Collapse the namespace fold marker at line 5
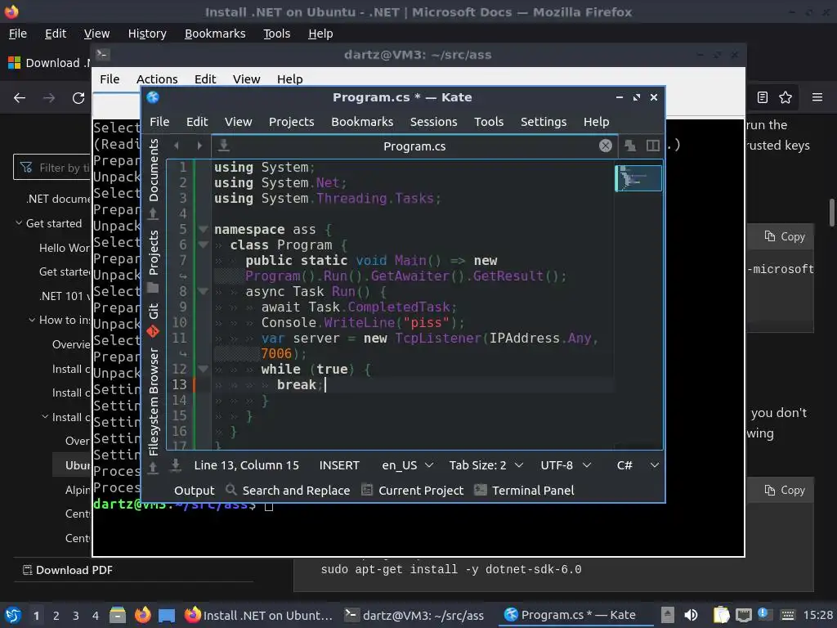Image resolution: width=837 pixels, height=628 pixels. coord(203,229)
